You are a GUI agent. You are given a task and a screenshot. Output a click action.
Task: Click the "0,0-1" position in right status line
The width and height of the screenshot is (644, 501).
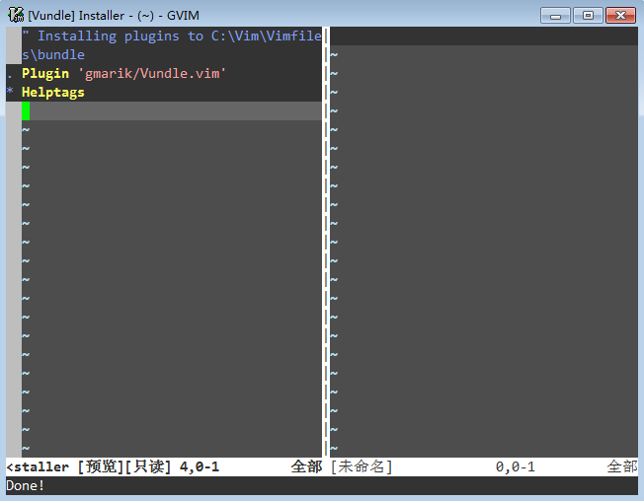[x=515, y=466]
